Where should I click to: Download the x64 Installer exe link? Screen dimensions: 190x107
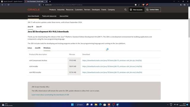(109, 66)
